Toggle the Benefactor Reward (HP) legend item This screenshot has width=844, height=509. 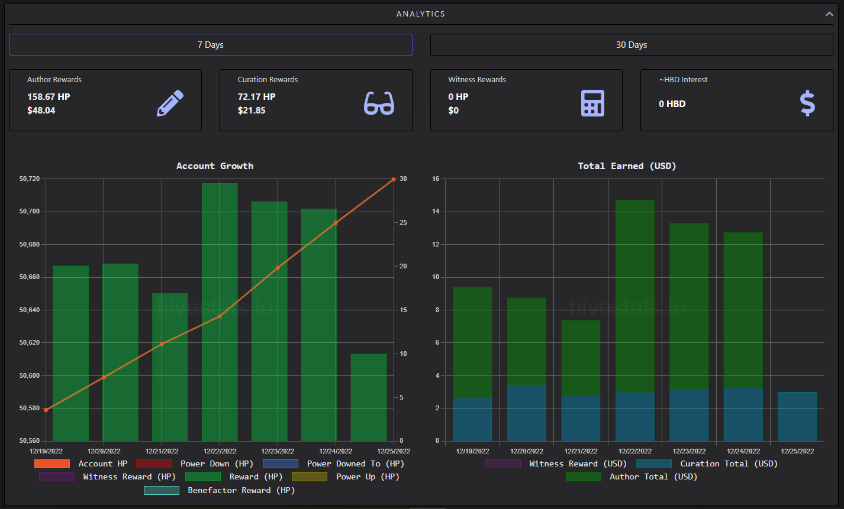(x=219, y=490)
